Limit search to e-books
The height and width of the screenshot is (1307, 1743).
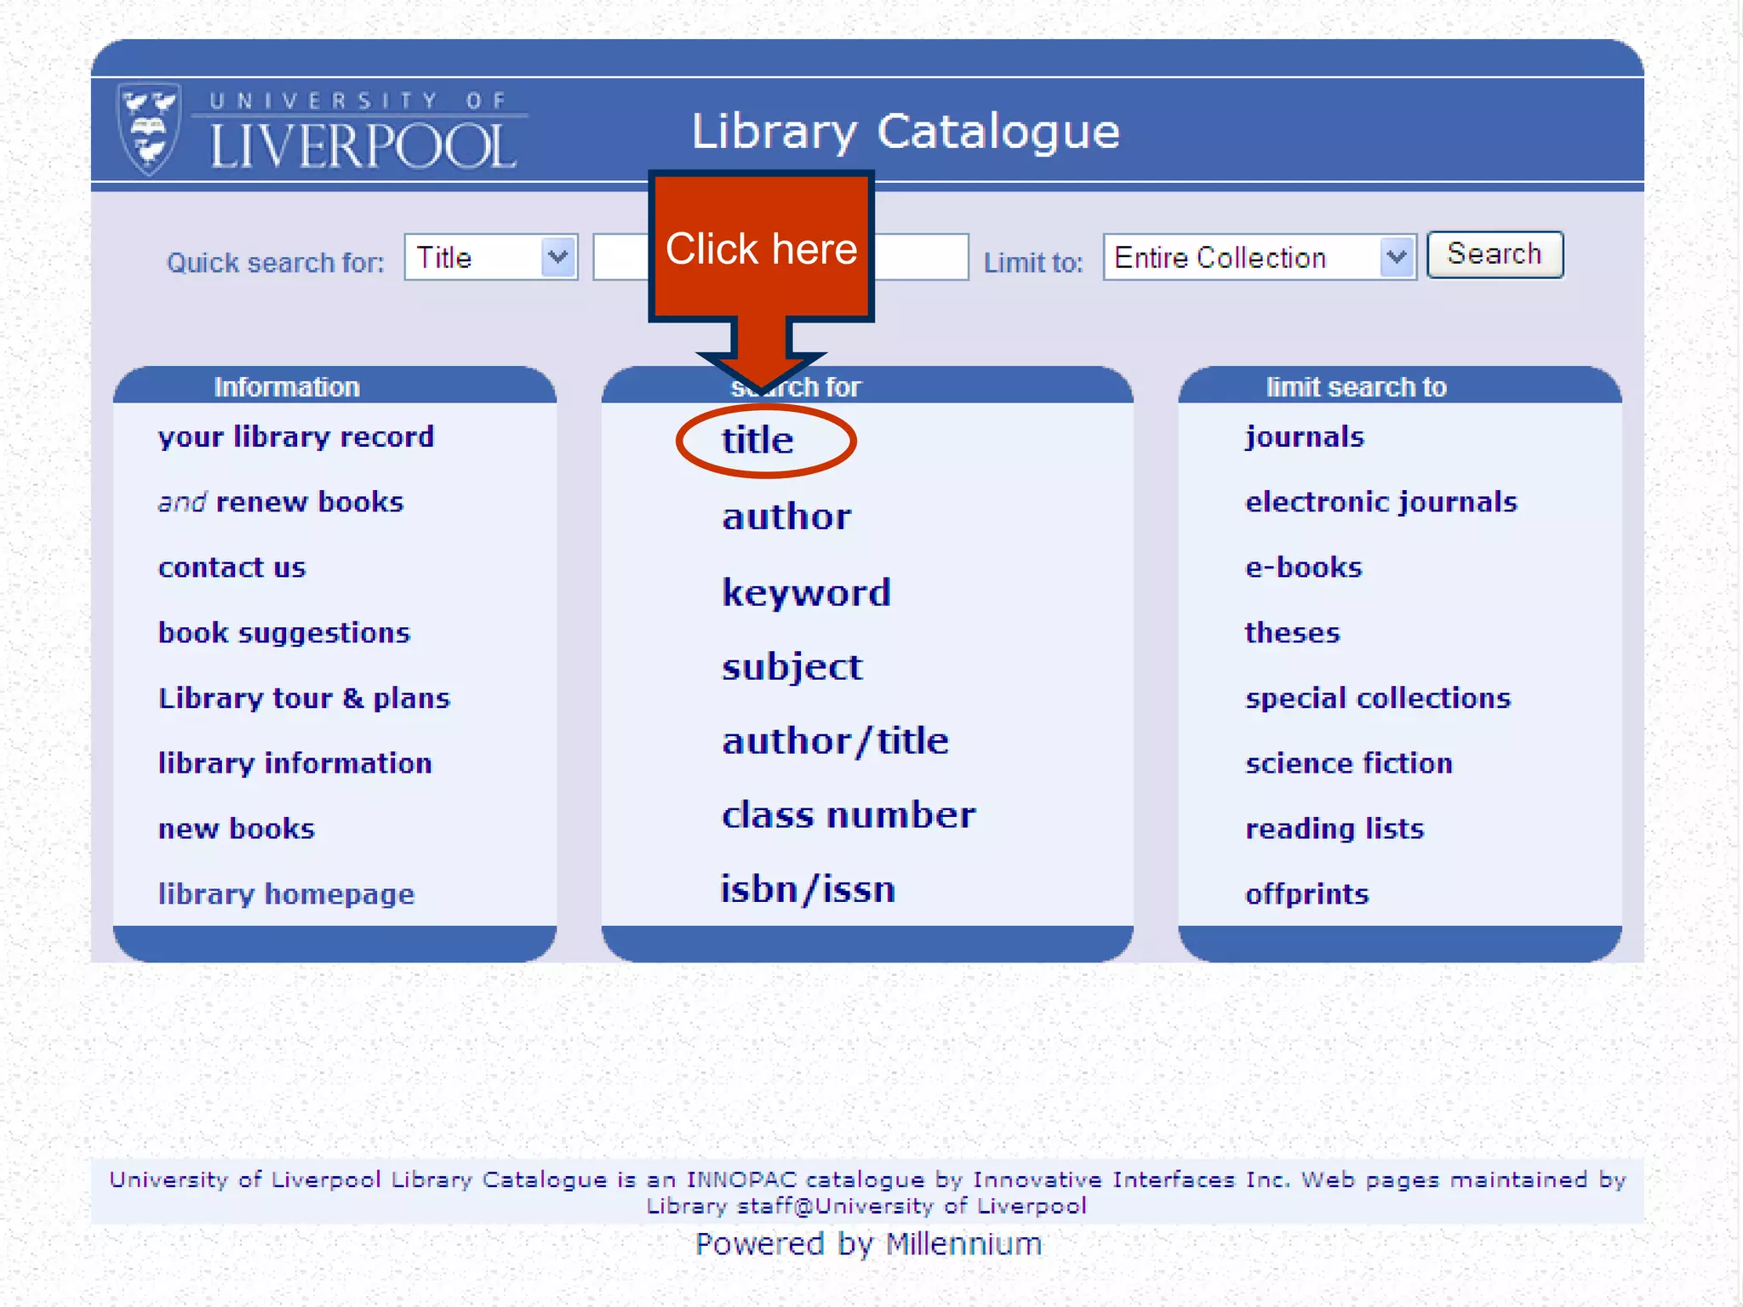(1303, 568)
